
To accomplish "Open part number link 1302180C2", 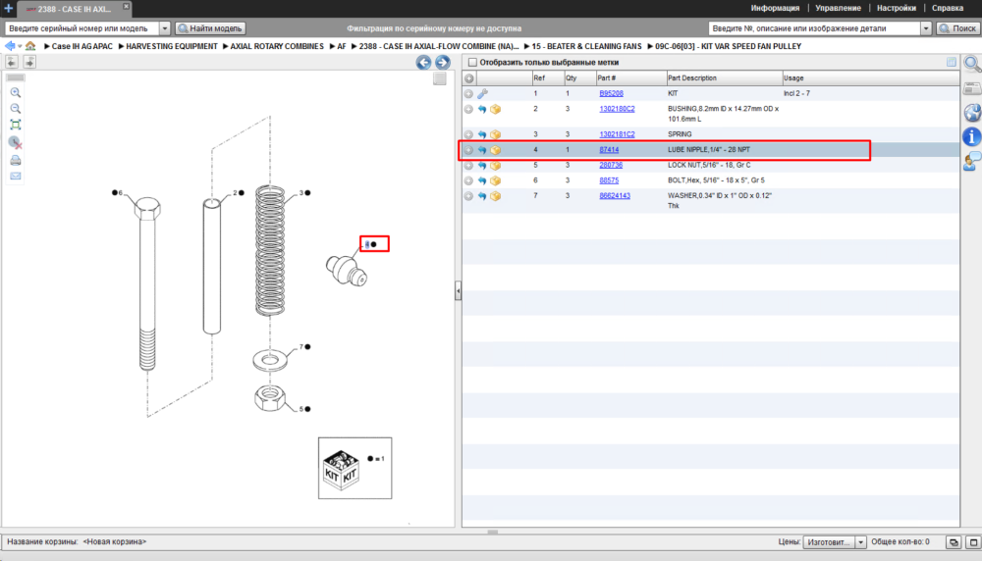I will click(617, 109).
